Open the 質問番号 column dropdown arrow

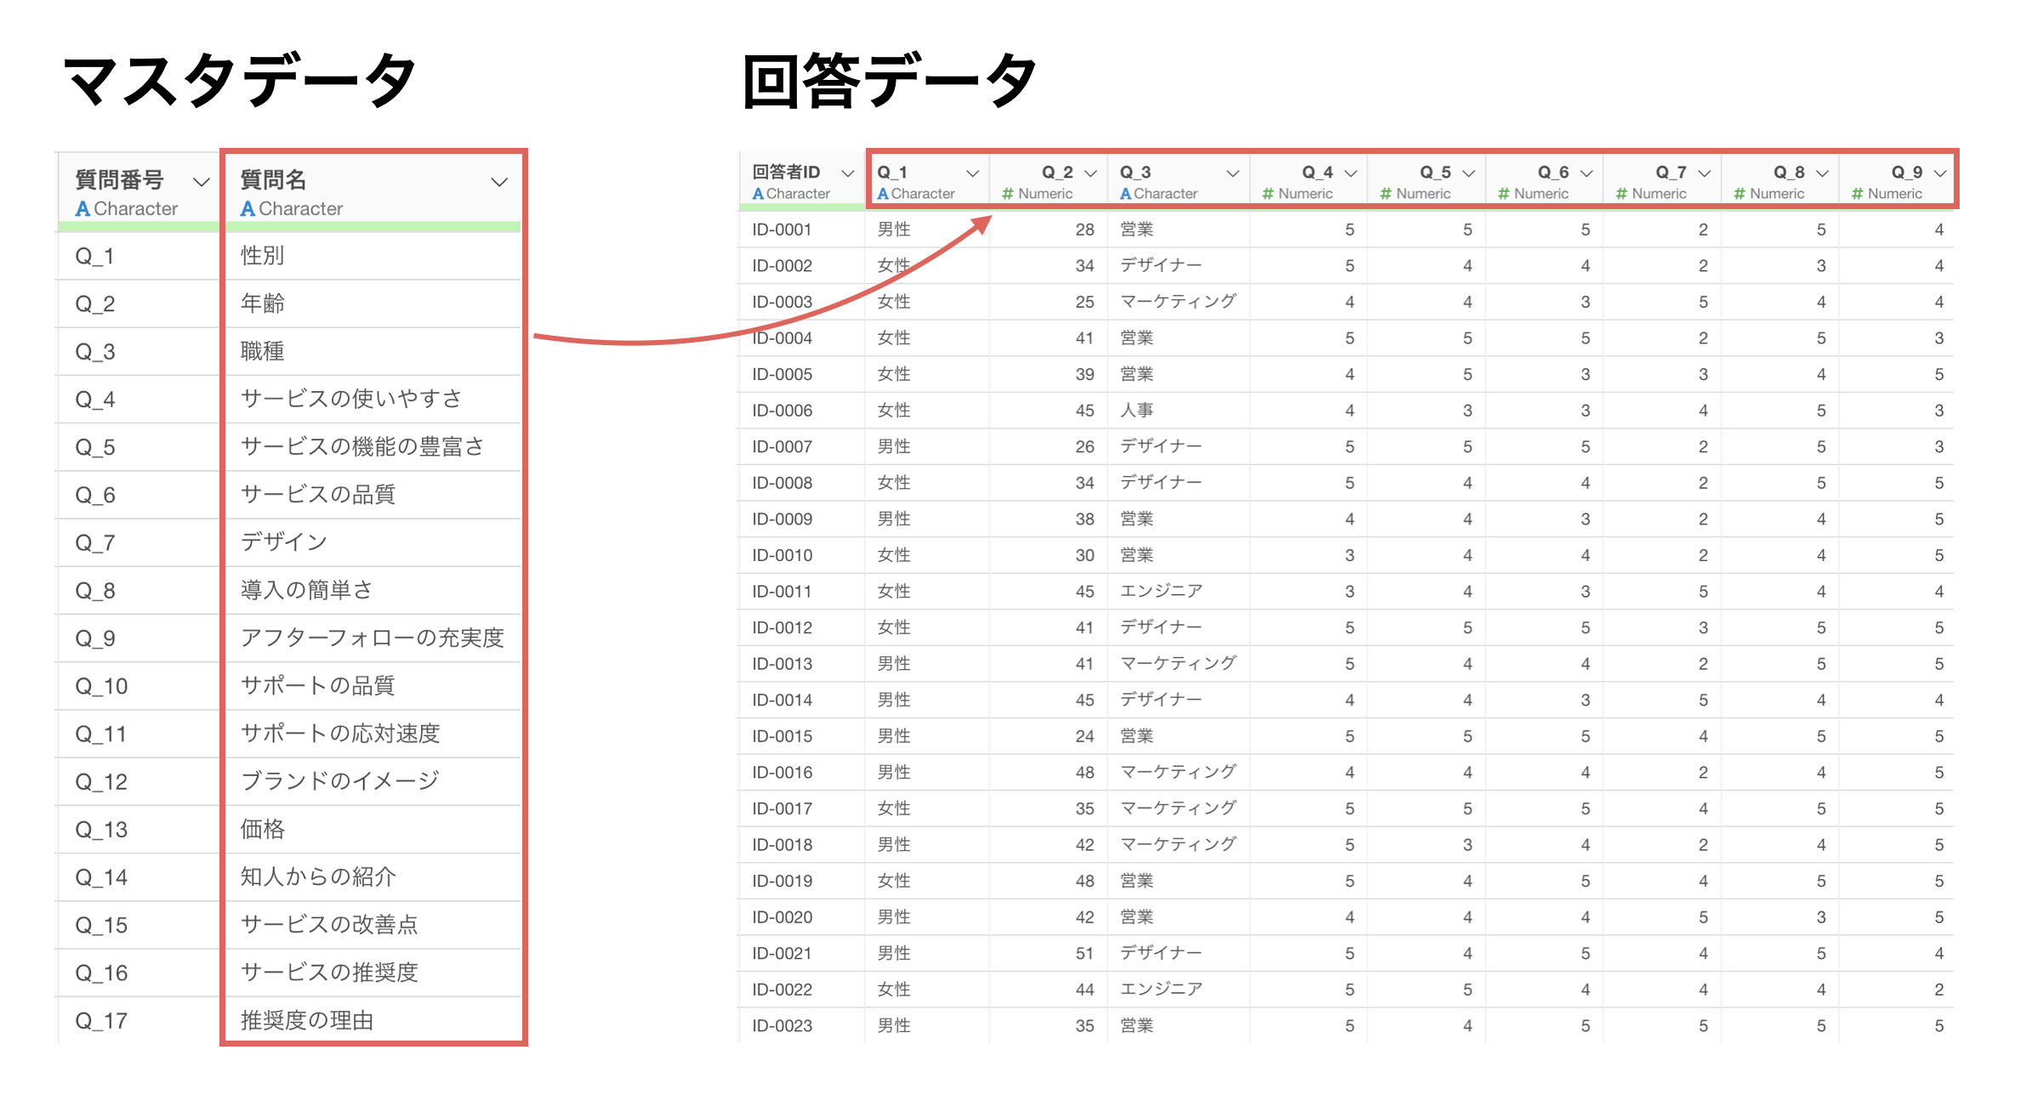[201, 182]
